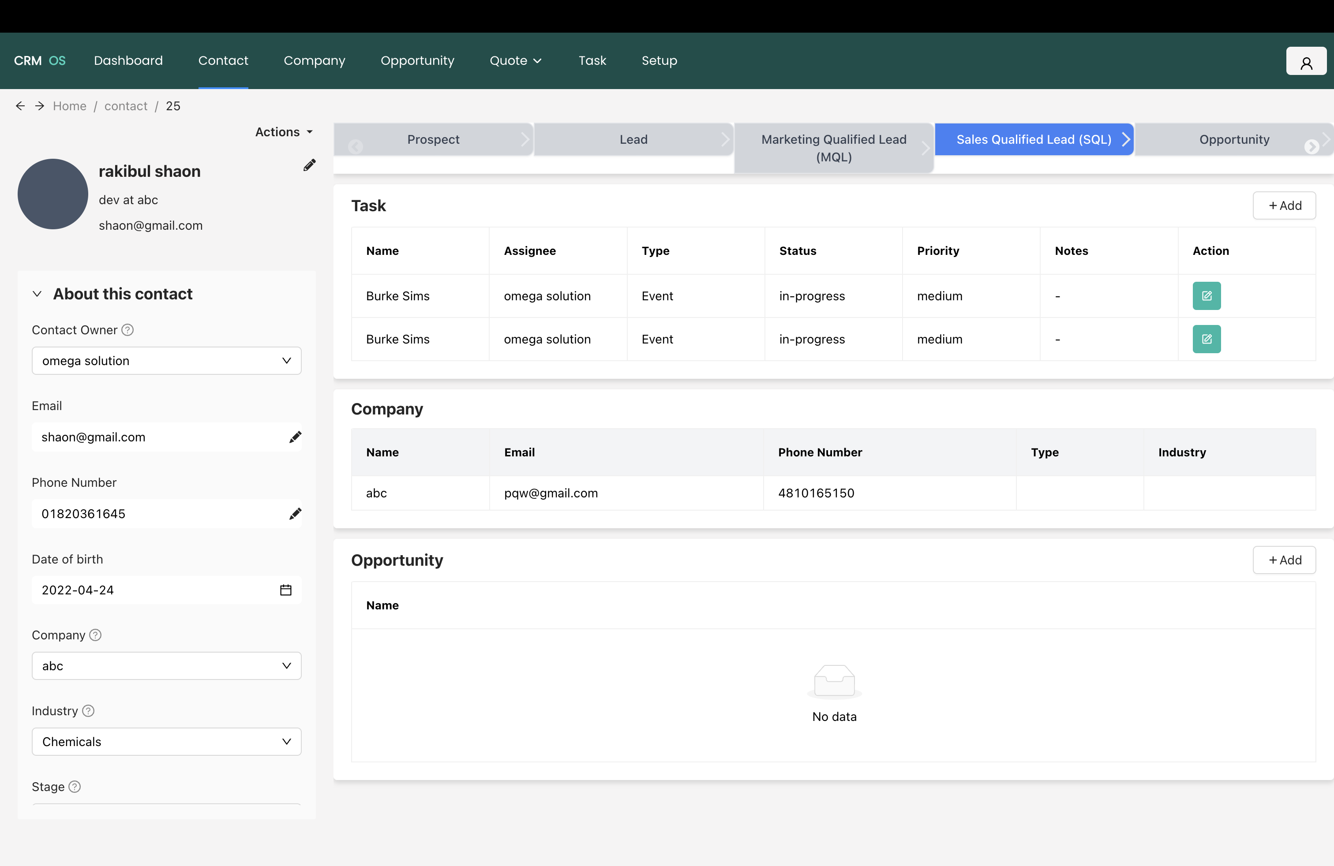
Task: Open the Setup menu item
Action: tap(659, 60)
